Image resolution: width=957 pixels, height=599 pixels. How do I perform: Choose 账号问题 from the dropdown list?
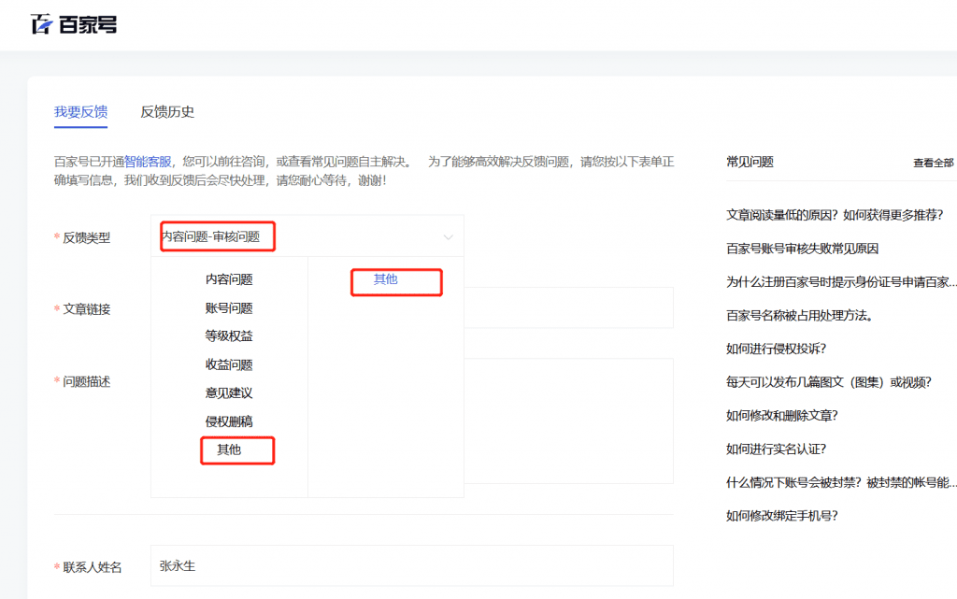[229, 308]
